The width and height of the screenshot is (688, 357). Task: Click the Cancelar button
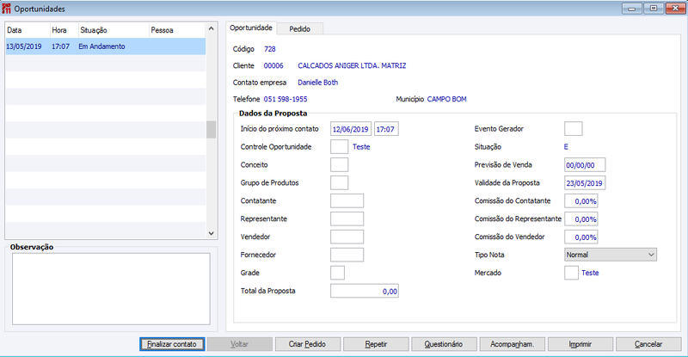click(x=648, y=344)
